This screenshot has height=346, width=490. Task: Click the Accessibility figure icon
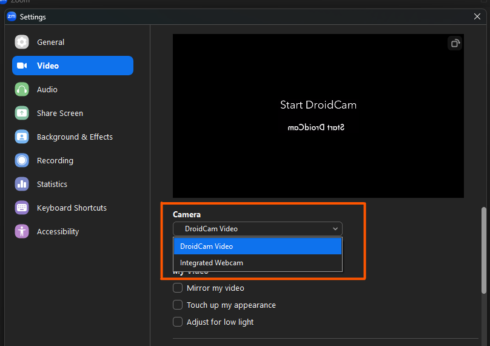22,231
